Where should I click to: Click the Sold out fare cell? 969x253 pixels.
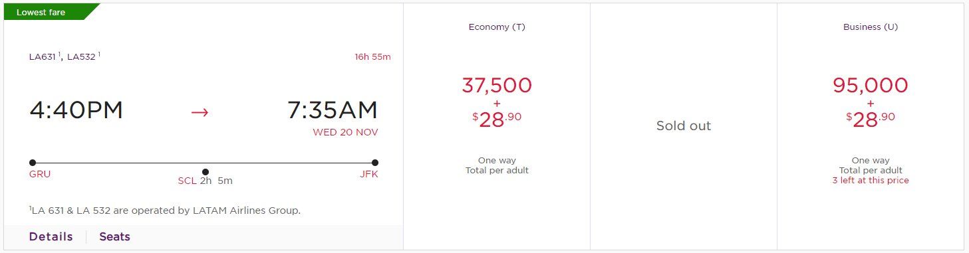(684, 127)
